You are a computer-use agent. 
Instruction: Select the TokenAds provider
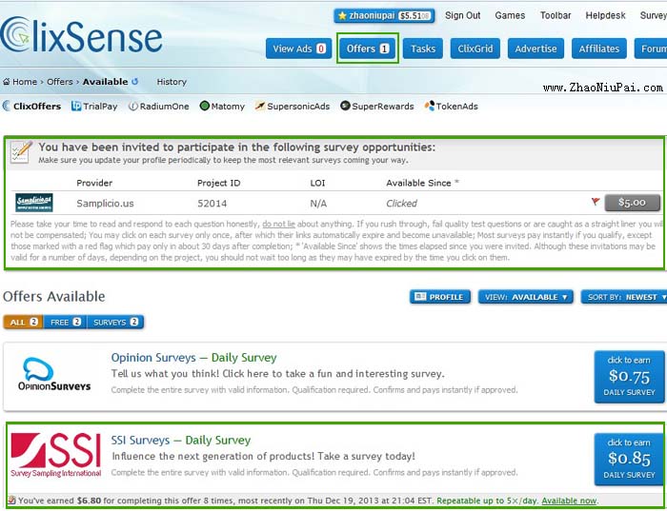tap(451, 107)
